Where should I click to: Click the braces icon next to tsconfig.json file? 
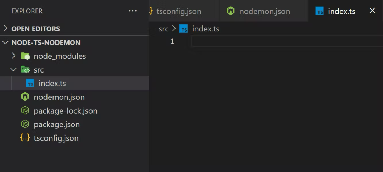tap(25, 138)
